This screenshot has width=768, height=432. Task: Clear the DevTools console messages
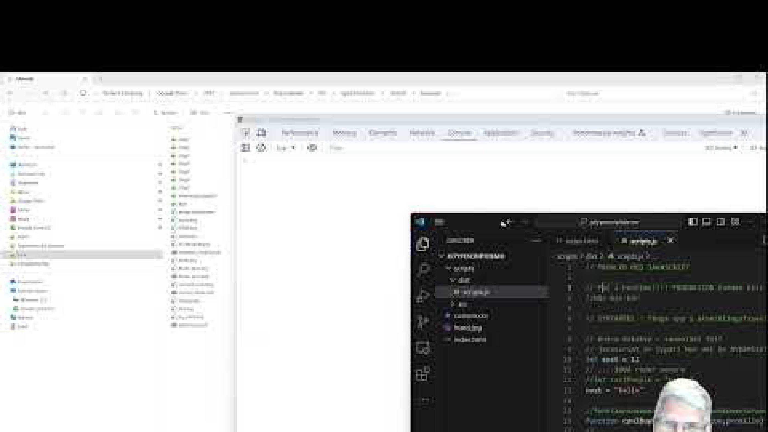[261, 148]
